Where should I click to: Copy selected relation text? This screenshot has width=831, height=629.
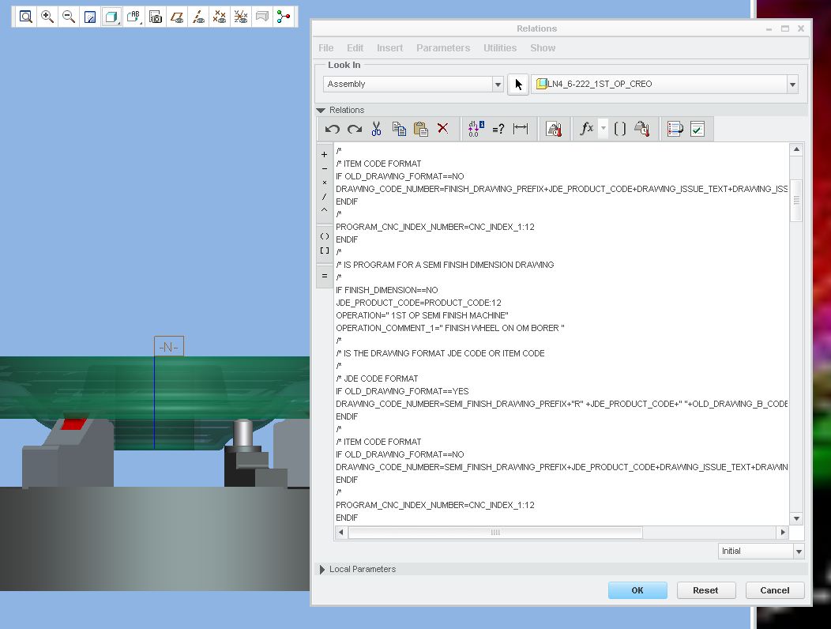(x=399, y=129)
